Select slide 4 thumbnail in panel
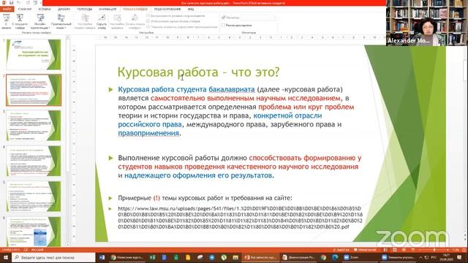 click(x=34, y=161)
